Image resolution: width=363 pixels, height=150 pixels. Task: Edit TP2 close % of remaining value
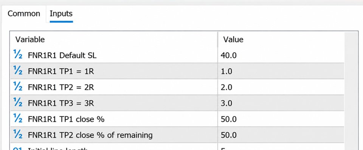(281, 135)
